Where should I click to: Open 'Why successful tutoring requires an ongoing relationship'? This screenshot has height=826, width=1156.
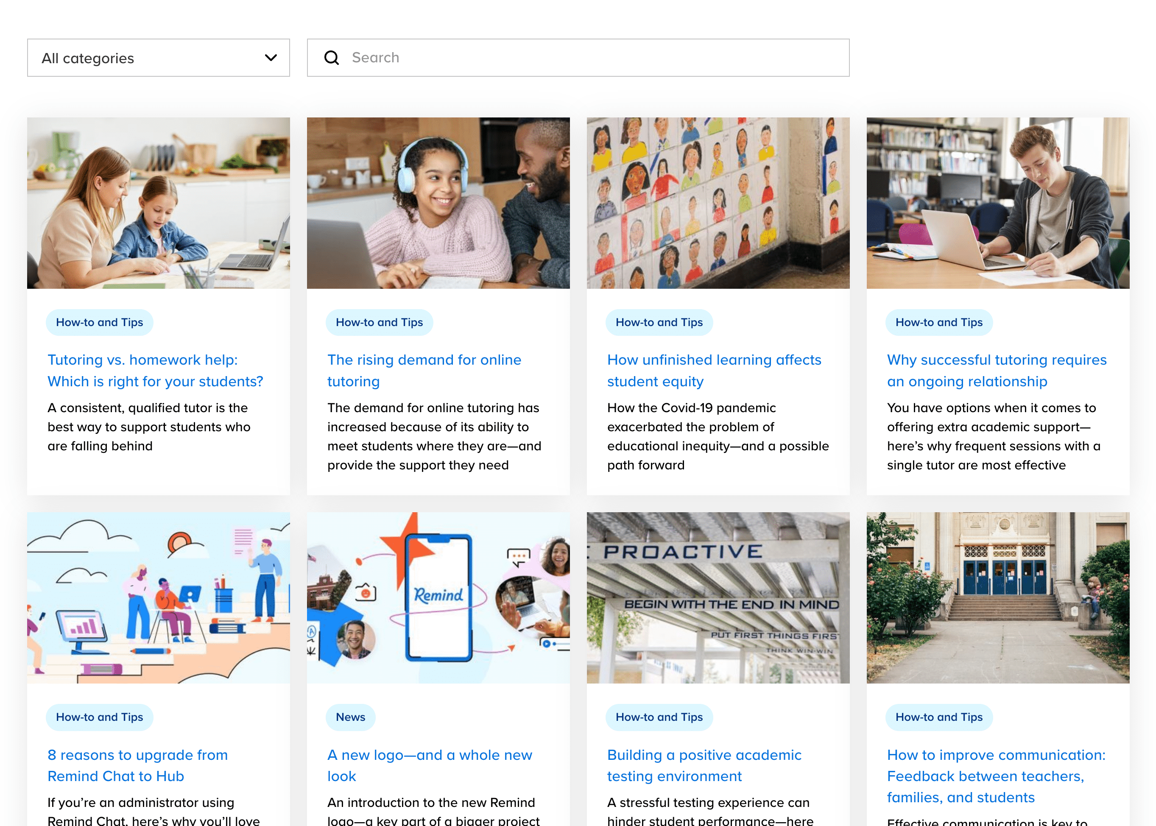coord(997,371)
